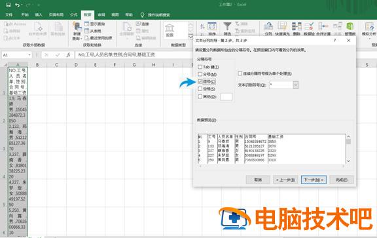Click the custom Other delimiter text box

(226, 96)
